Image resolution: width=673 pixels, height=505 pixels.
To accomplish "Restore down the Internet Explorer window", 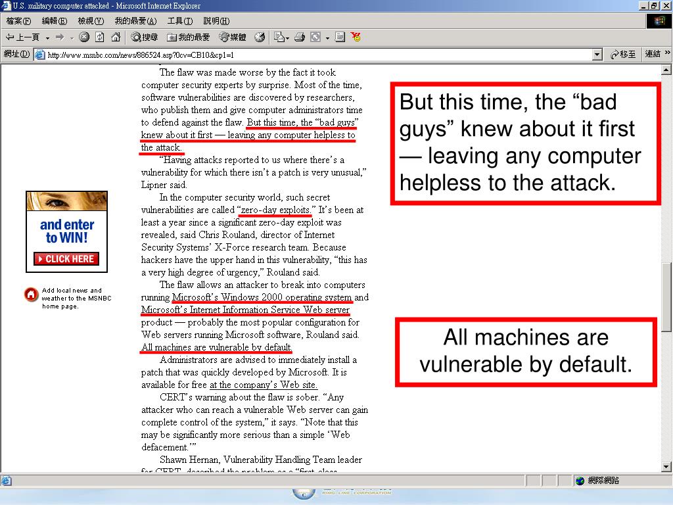I will tap(654, 5).
